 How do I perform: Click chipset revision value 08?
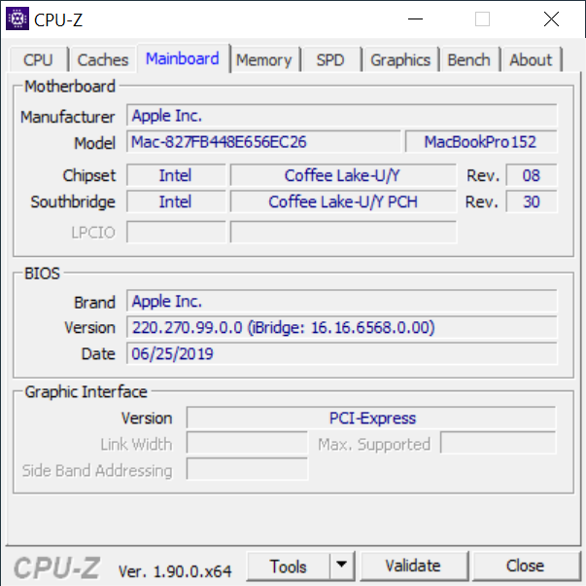point(532,175)
